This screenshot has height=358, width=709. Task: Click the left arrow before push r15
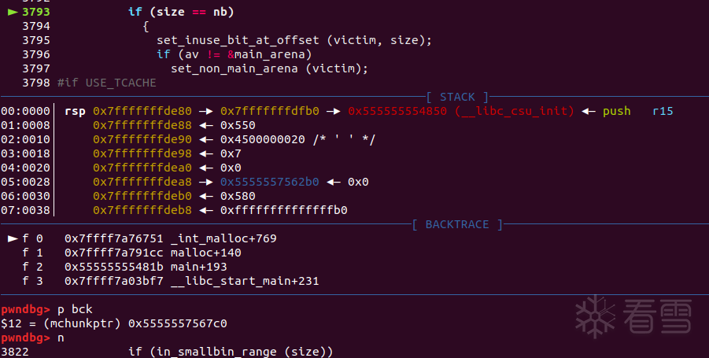(589, 111)
